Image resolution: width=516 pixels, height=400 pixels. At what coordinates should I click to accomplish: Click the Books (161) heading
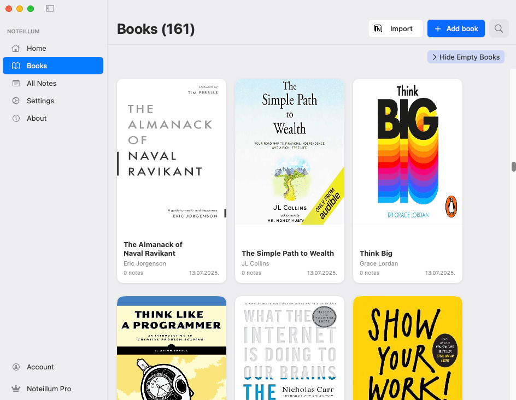[x=156, y=29]
